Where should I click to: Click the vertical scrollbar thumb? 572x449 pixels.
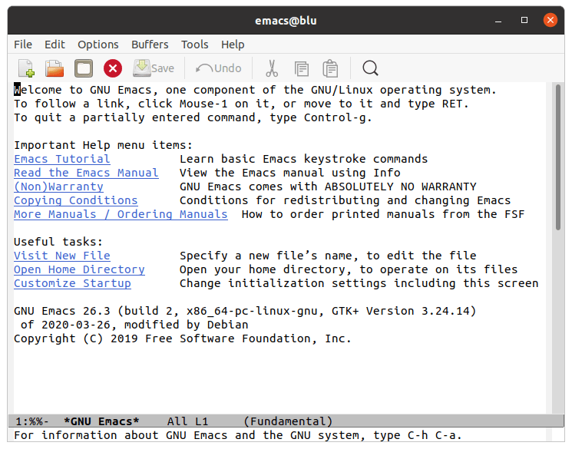[557, 157]
